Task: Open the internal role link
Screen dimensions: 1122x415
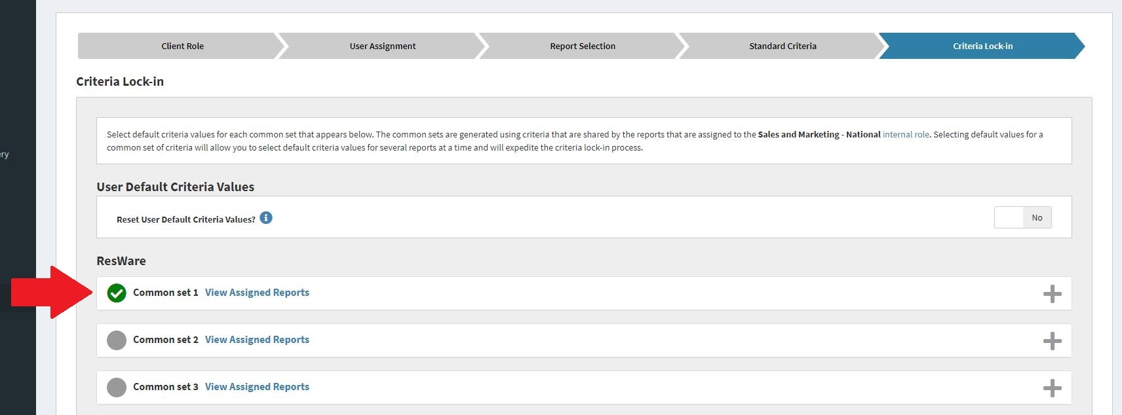Action: pyautogui.click(x=906, y=134)
